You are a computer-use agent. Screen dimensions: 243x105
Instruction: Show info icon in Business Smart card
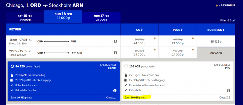[x=115, y=91]
